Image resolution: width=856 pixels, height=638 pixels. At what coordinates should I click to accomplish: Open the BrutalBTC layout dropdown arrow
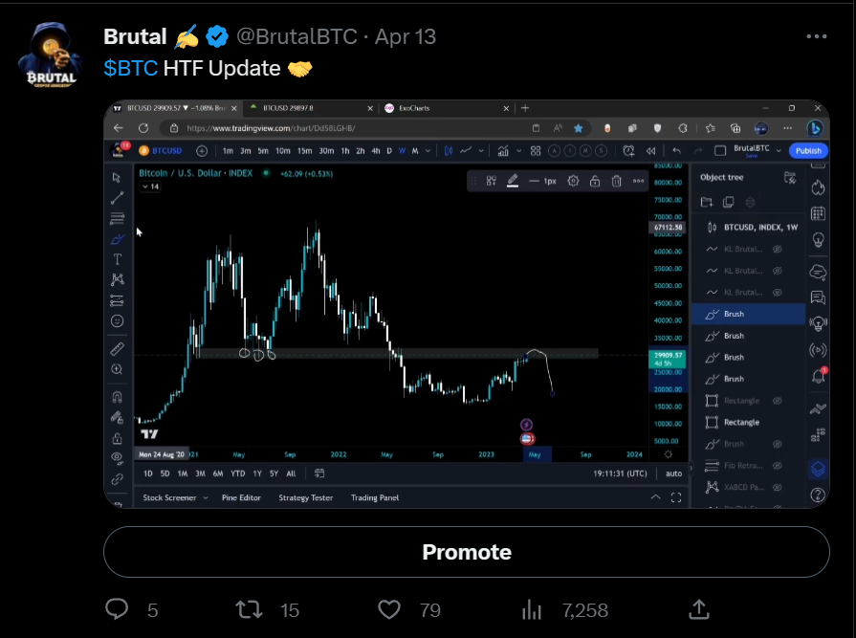click(x=779, y=150)
